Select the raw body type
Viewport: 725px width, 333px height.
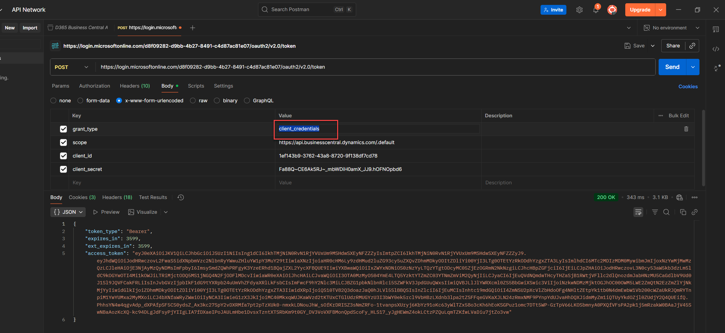pos(193,101)
